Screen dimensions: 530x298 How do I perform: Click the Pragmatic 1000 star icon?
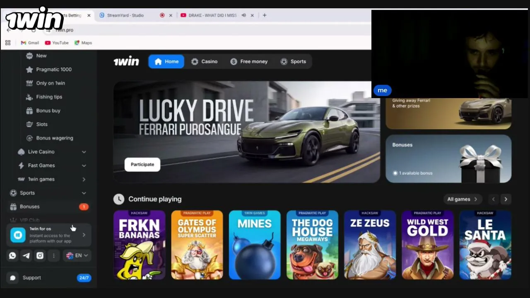29,70
